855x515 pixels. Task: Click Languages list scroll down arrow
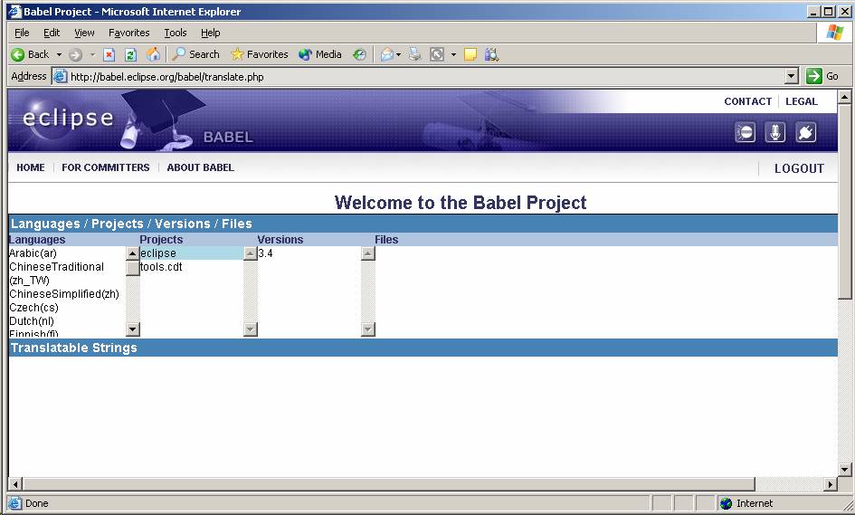(x=132, y=329)
